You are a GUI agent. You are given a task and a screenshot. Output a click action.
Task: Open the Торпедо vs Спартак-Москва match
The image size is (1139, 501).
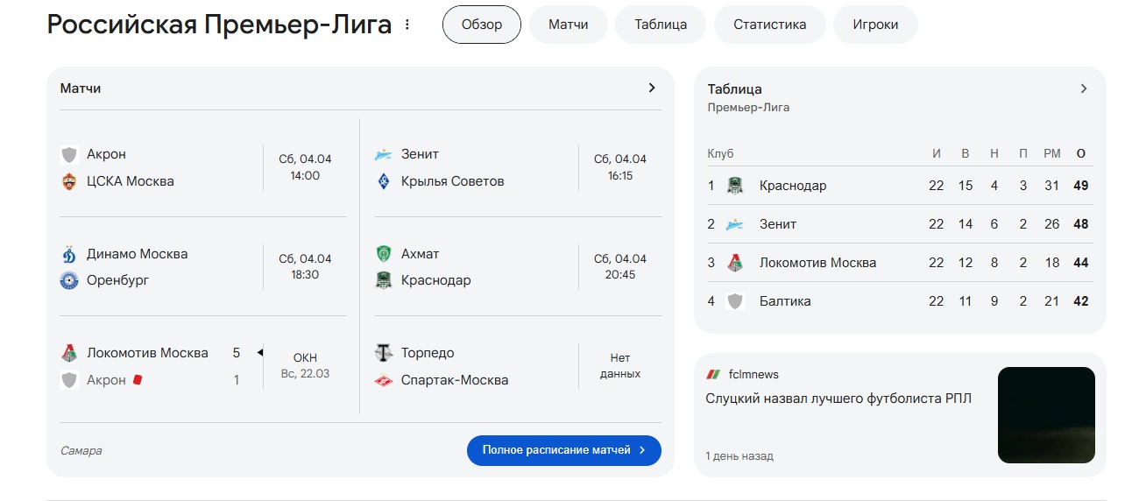517,366
